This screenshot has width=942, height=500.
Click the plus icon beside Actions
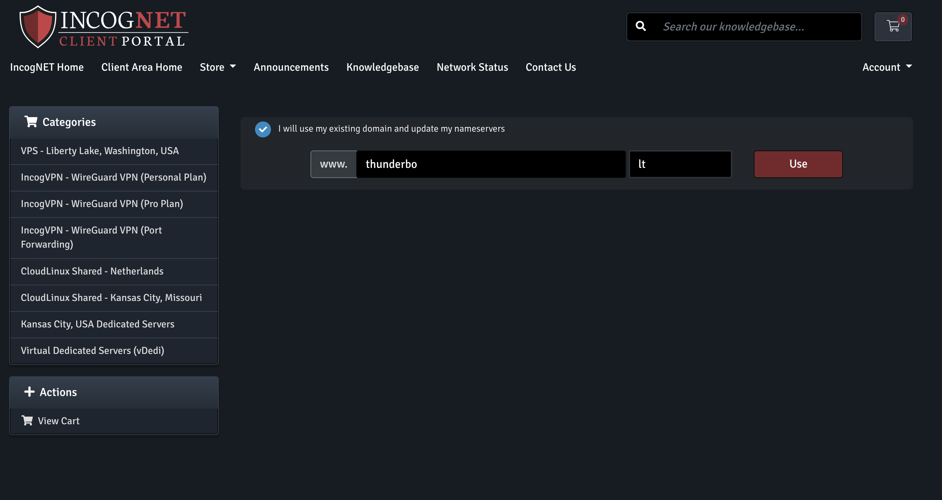(x=29, y=392)
